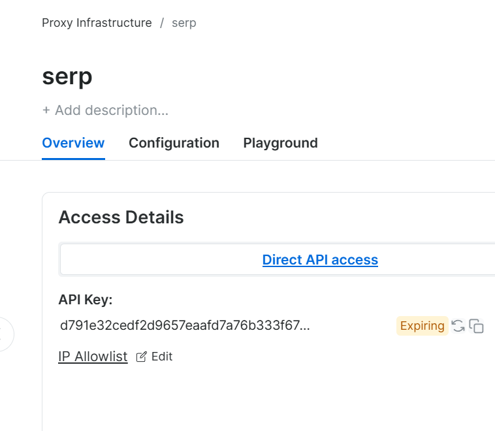Click the Access Details heading
Screen dimensions: 495x431
121,217
